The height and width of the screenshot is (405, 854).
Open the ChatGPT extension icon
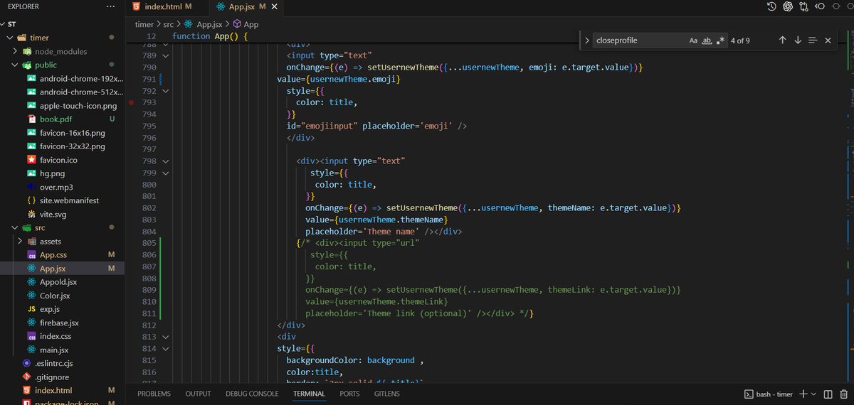tap(788, 6)
